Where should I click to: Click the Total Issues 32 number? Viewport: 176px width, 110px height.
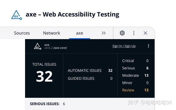pyautogui.click(x=44, y=76)
